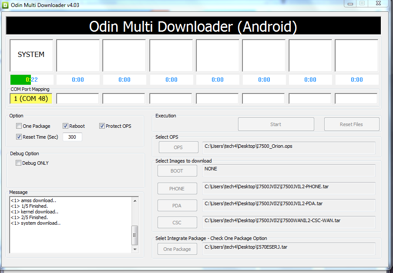This screenshot has width=393, height=273.
Task: Click the 'amss download..' message line
Action: pos(34,200)
